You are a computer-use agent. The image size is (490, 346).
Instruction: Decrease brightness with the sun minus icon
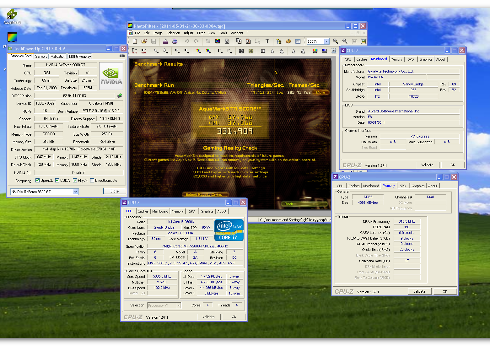pyautogui.click(x=156, y=51)
